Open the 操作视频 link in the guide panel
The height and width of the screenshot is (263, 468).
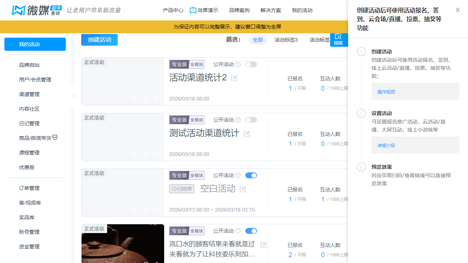click(386, 92)
